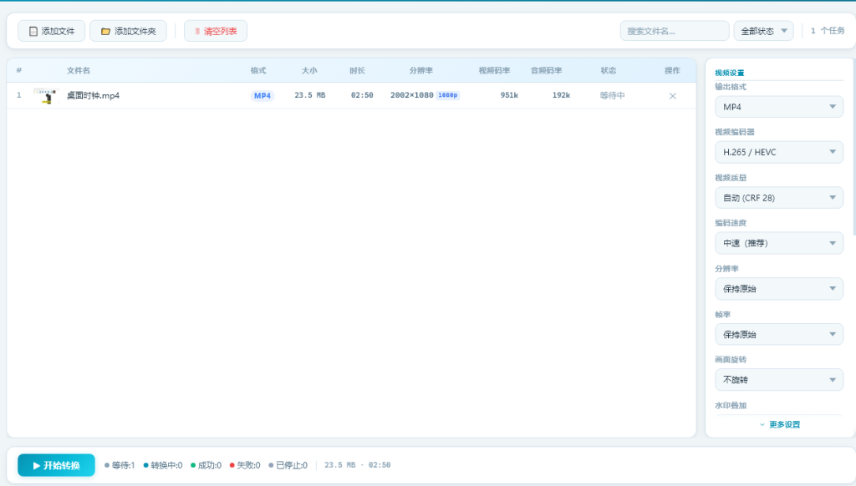
Task: Open the 画面旋转 不旋转 dropdown
Action: (x=778, y=380)
